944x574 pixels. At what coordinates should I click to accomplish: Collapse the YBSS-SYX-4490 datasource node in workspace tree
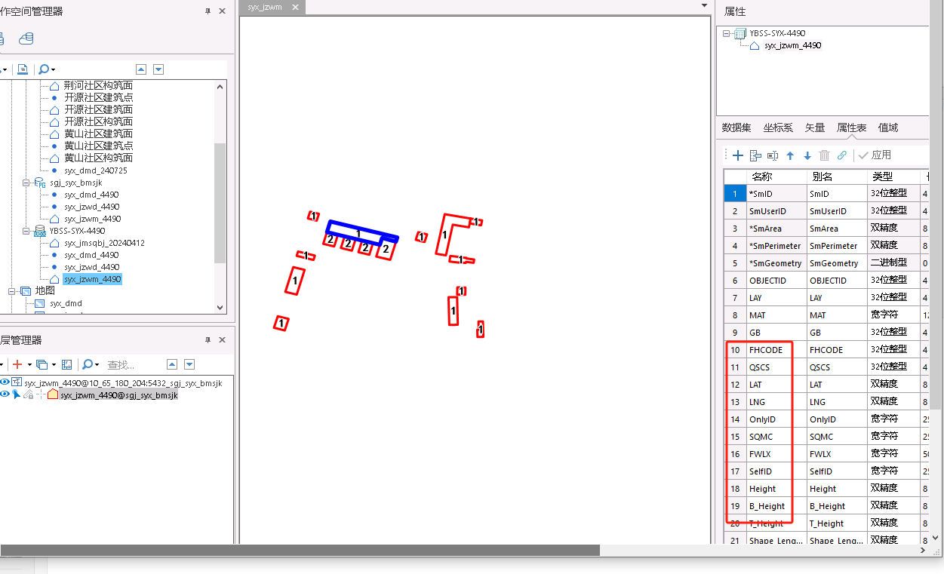point(26,231)
